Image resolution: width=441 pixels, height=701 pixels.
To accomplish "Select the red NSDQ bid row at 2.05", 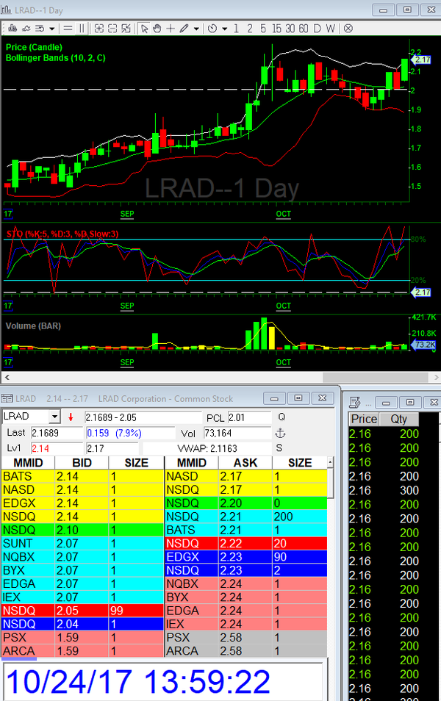I will (81, 611).
